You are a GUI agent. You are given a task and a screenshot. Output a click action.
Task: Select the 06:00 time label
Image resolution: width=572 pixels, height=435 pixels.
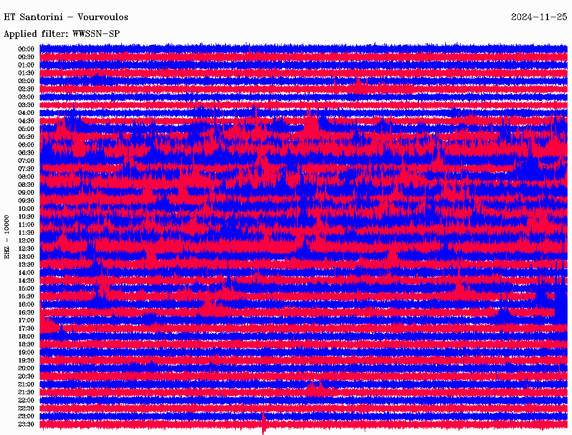[26, 144]
